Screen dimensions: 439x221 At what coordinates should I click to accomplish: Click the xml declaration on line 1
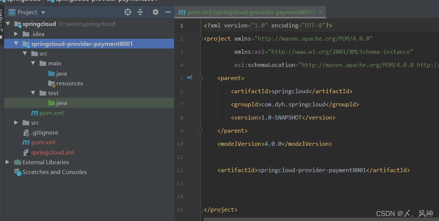[x=268, y=26]
